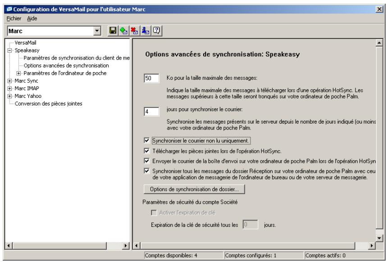The width and height of the screenshot is (387, 262).
Task: Click right pane horizontal scrollbar right arrow
Action: coord(372,246)
